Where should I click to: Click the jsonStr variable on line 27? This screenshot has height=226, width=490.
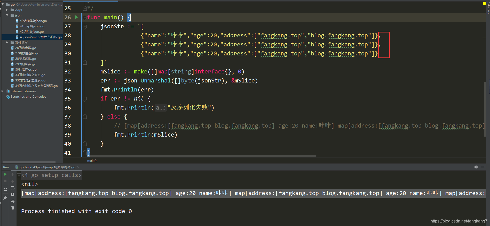[x=112, y=26]
